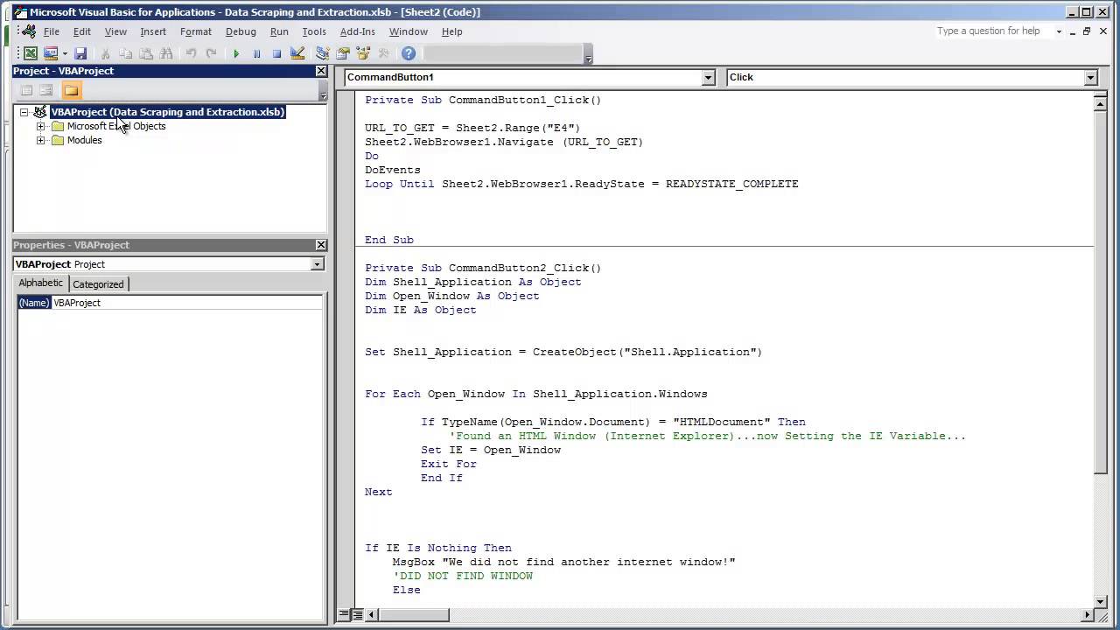This screenshot has height=630, width=1120.
Task: Click the Procedure View button at bottom left
Action: (x=345, y=615)
